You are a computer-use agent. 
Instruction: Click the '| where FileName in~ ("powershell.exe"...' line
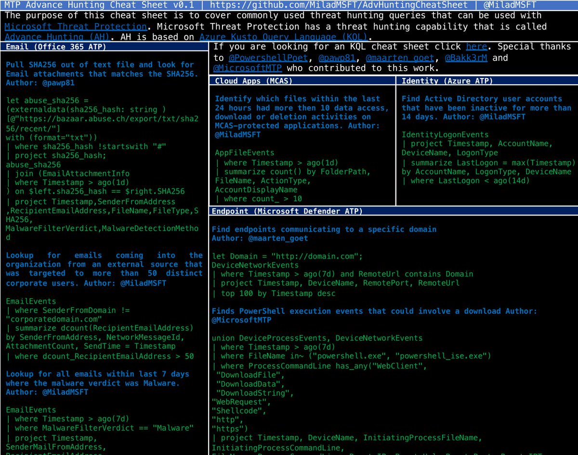[352, 356]
